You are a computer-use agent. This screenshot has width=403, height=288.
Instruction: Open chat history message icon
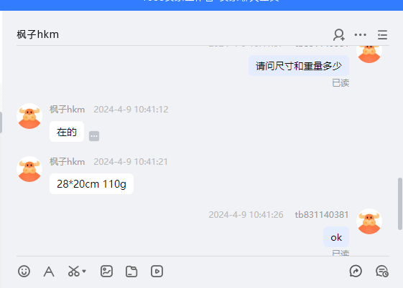coord(382,271)
